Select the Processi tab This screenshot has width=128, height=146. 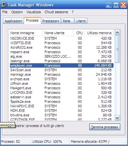click(x=32, y=20)
